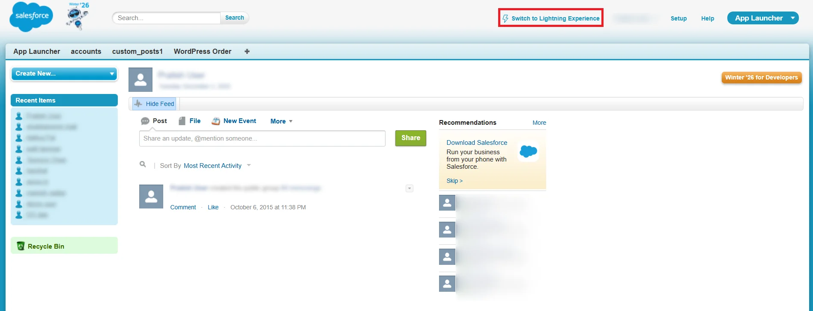The width and height of the screenshot is (813, 311).
Task: Click the feed post author avatar
Action: (151, 197)
